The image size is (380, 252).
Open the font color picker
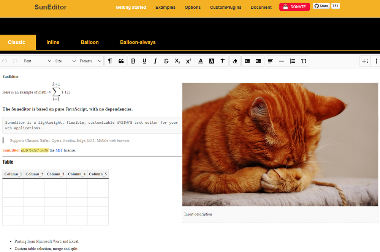pyautogui.click(x=201, y=61)
